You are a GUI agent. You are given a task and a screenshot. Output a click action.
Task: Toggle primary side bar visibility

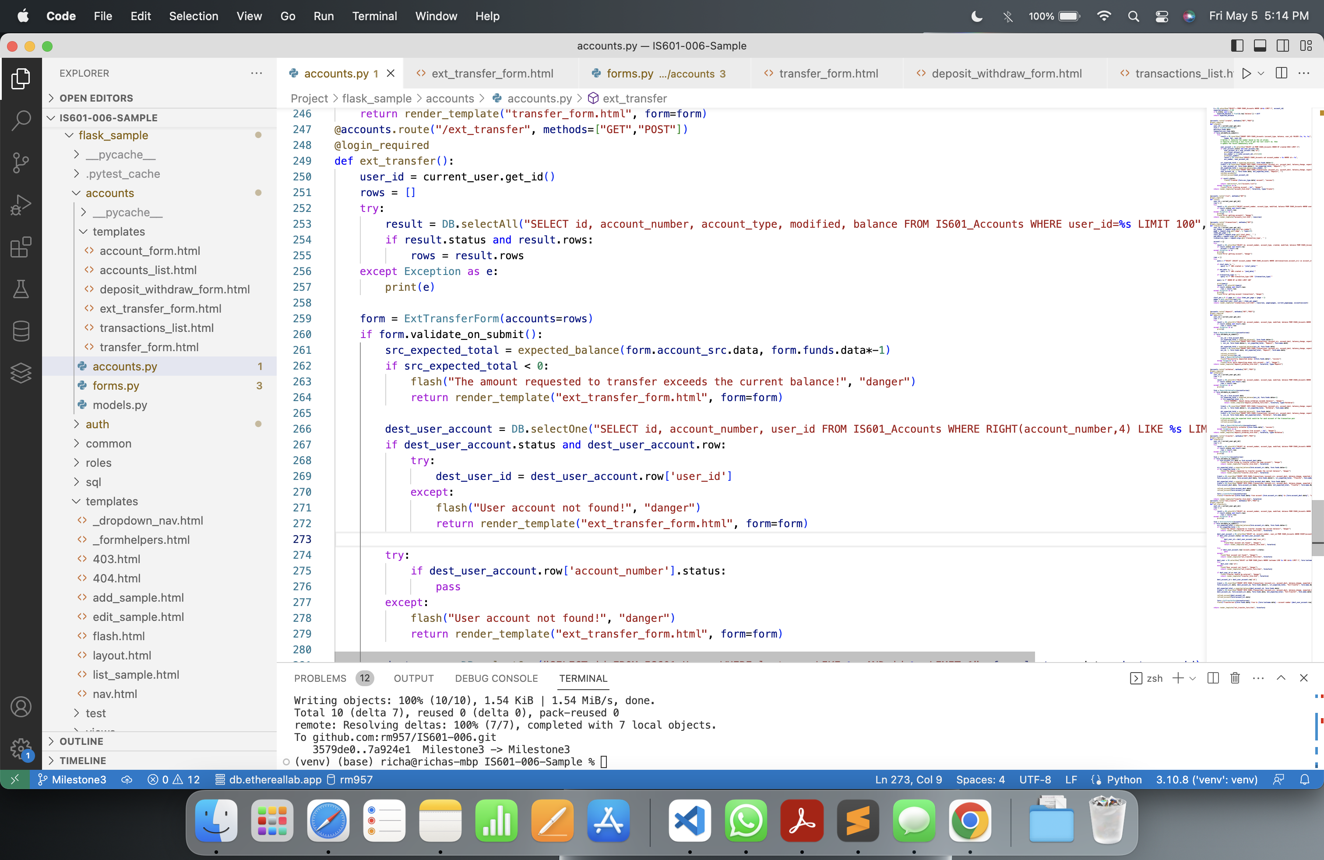coord(1237,46)
